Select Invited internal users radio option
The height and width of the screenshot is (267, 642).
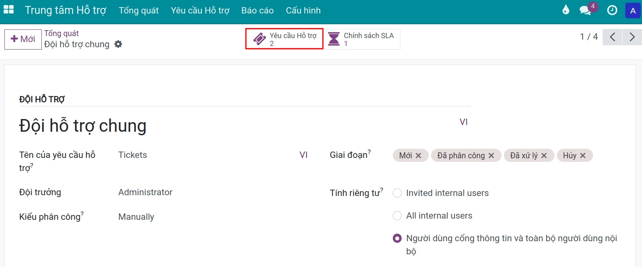point(397,193)
